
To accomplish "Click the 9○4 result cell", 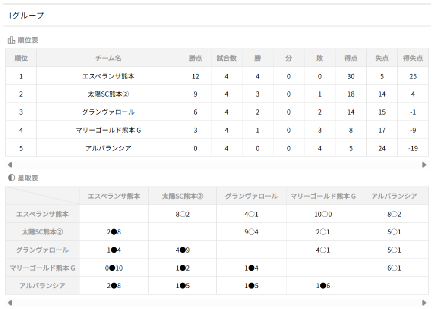I will coord(251,232).
